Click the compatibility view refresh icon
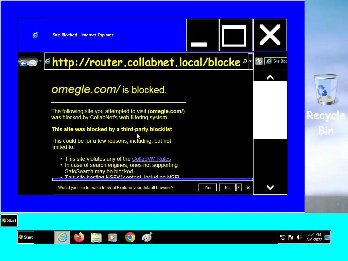The image size is (348, 261). tap(259, 61)
